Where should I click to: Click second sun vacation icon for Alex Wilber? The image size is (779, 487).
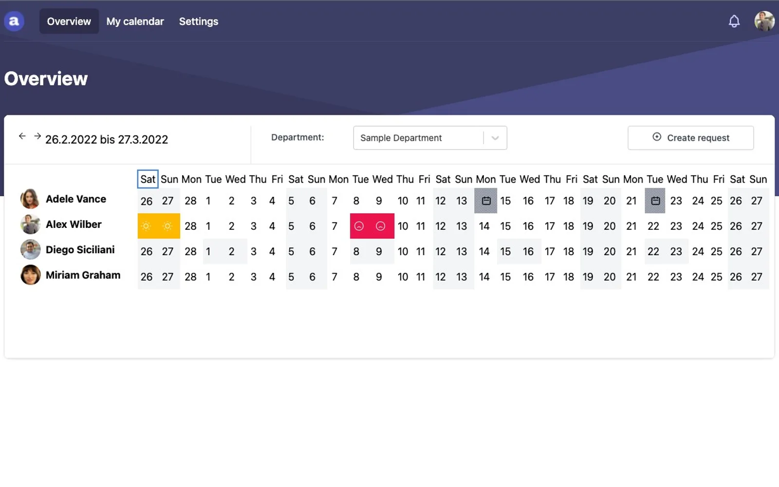pos(167,226)
